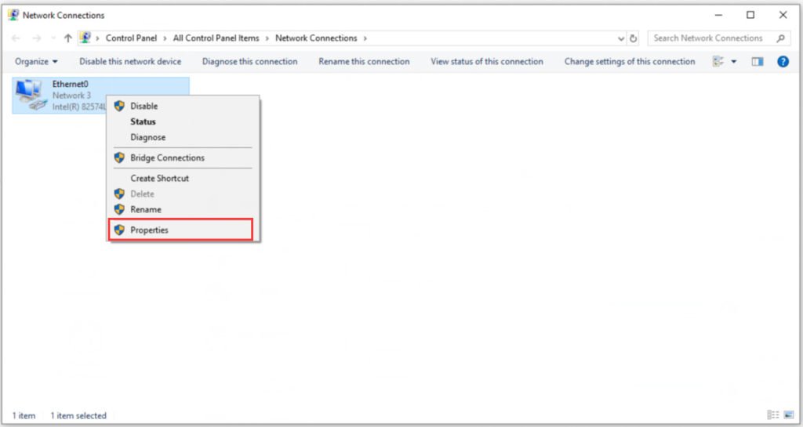Click Disable this network device
Image resolution: width=803 pixels, height=427 pixels.
pyautogui.click(x=130, y=61)
